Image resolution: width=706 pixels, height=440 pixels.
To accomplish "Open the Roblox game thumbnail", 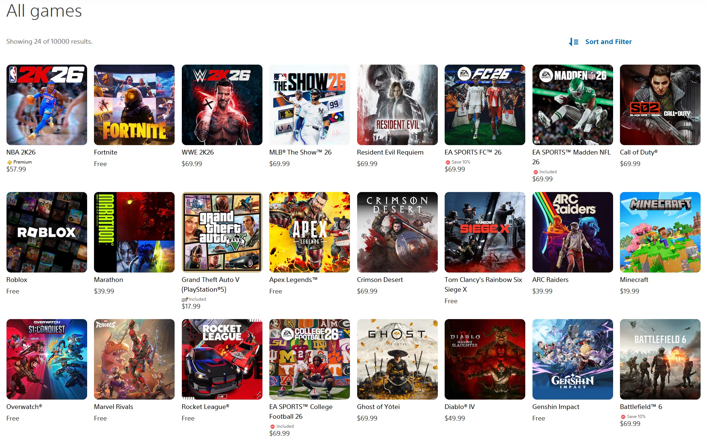I will 47,232.
